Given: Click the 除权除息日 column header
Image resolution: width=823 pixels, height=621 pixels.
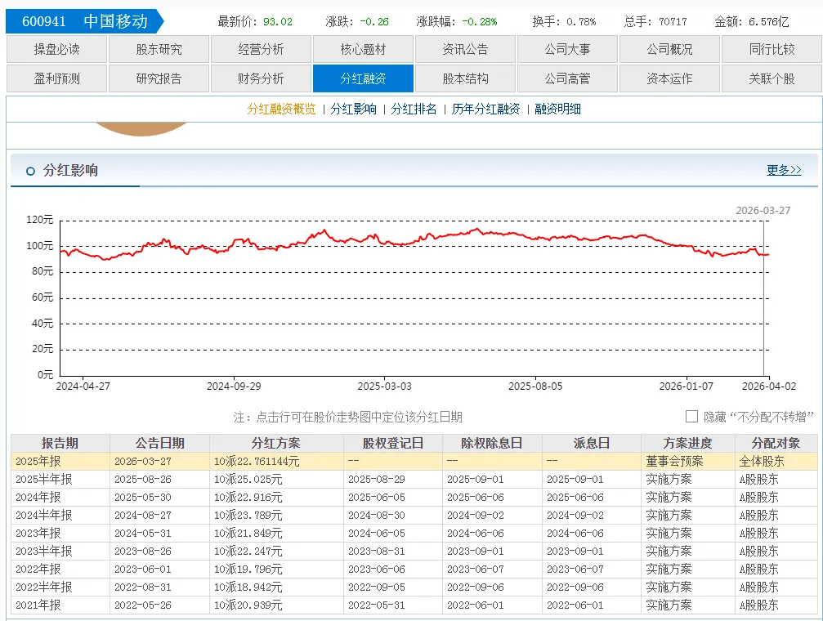Looking at the screenshot, I should (x=492, y=443).
